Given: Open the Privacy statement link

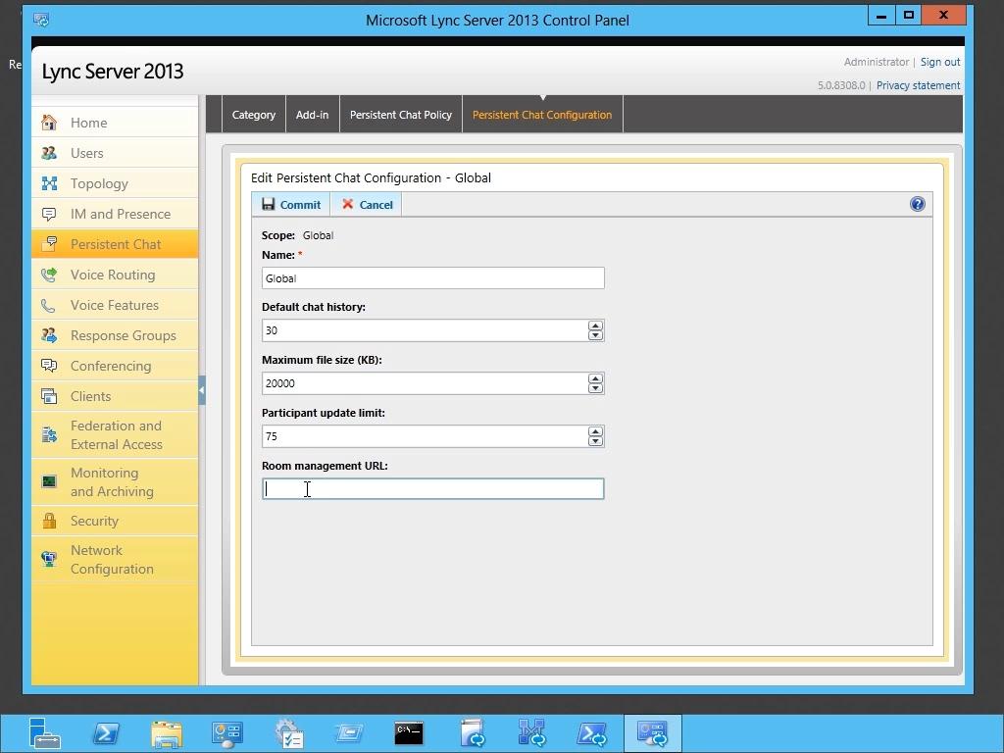Looking at the screenshot, I should coord(918,85).
